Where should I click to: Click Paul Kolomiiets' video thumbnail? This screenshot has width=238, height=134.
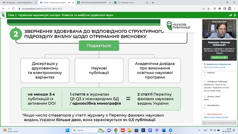(x=219, y=29)
